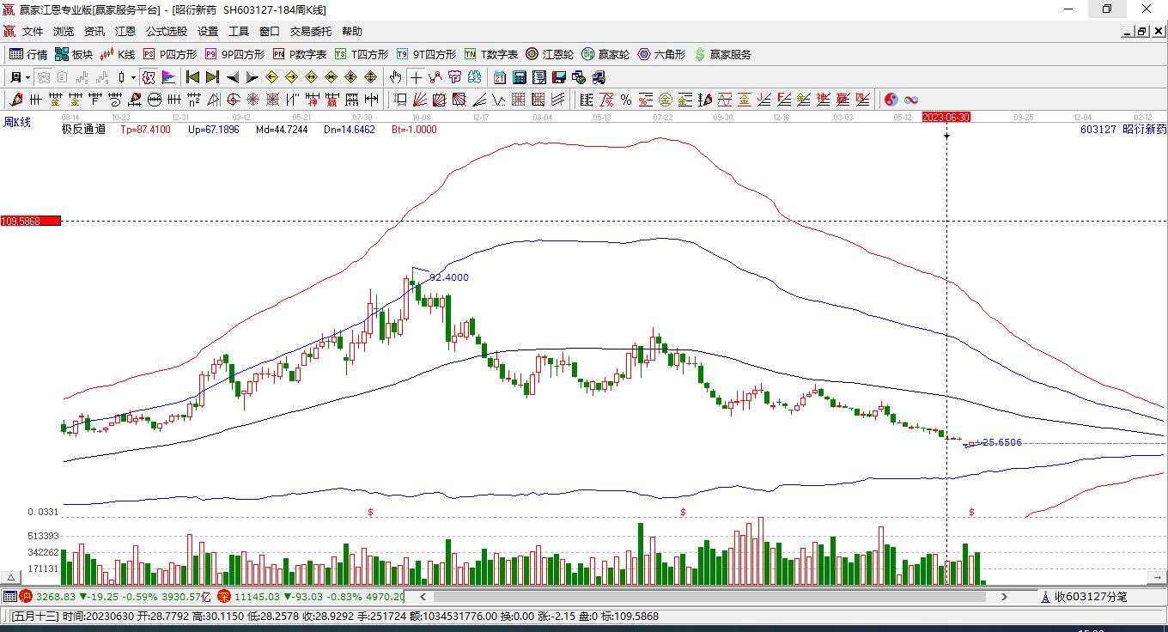Open the T数字表 tool
This screenshot has height=632, width=1168.
pos(491,54)
